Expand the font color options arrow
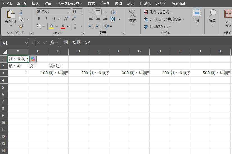 (x=68, y=27)
